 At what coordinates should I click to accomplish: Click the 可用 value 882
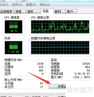point(41,70)
